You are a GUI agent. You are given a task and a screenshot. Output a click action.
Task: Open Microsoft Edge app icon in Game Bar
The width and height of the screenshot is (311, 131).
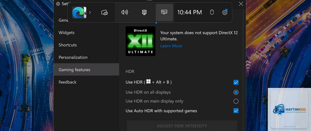pos(79,12)
